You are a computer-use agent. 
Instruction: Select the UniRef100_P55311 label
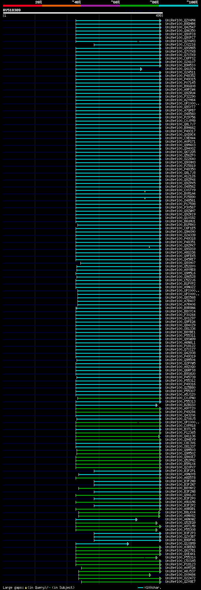[x=180, y=336]
